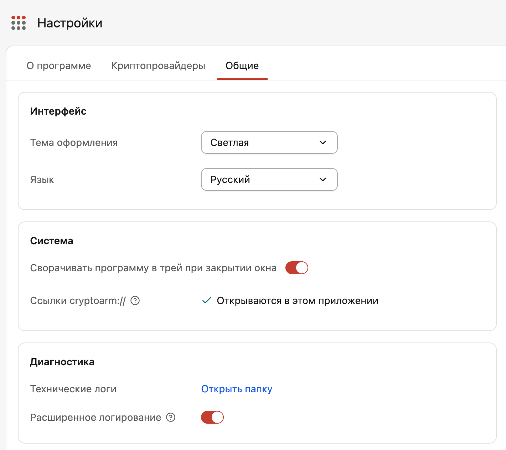Show help for Ссылки cryptoarm:// setting
The image size is (506, 450).
[x=135, y=301]
